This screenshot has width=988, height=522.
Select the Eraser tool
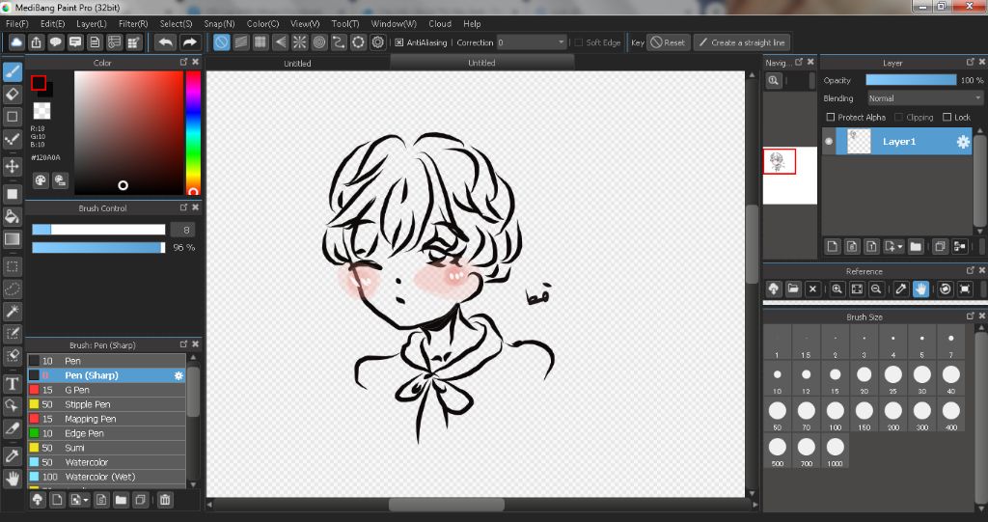point(12,94)
